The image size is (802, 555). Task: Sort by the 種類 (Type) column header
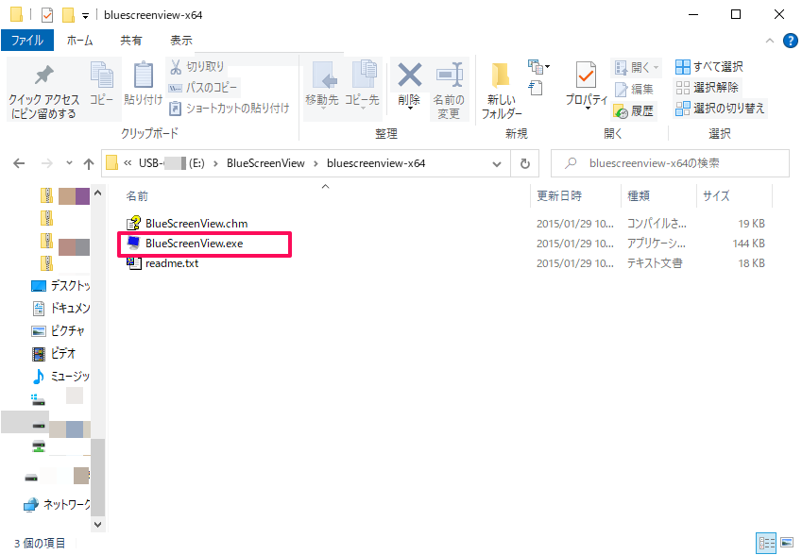639,196
